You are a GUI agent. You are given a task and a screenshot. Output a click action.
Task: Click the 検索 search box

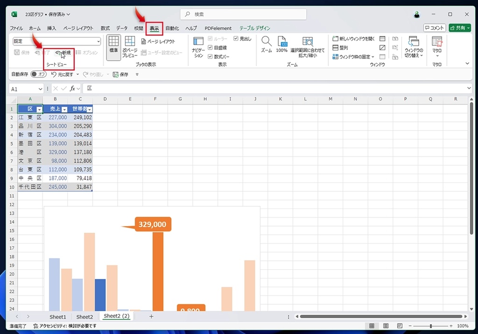[243, 14]
